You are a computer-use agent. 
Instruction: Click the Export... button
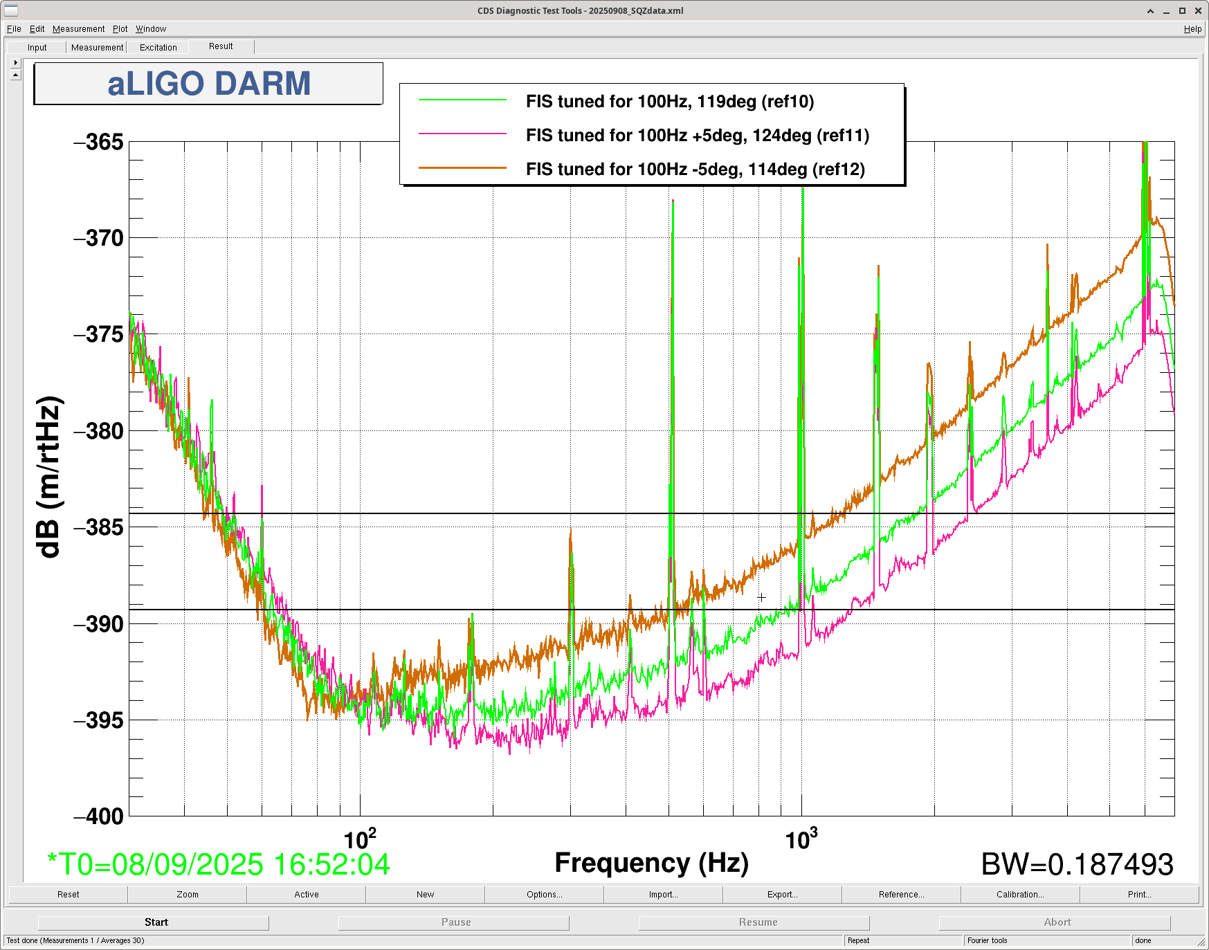click(x=782, y=895)
